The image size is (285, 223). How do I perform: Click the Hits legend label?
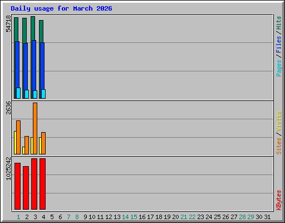coord(279,23)
